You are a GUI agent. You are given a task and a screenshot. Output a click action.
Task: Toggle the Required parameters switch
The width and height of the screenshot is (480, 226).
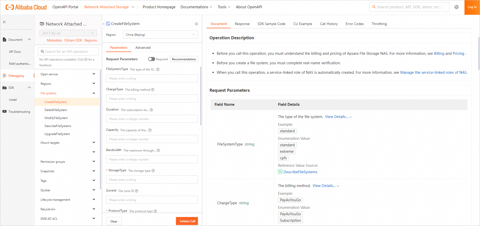(x=151, y=59)
